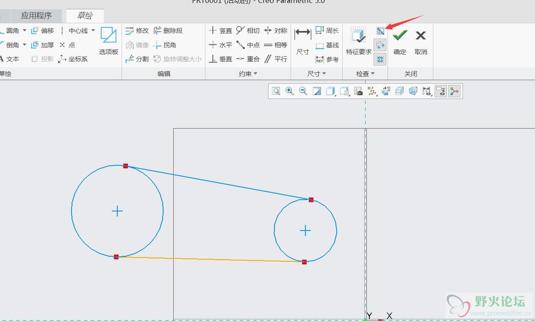Select the blue upper tangent line

click(x=218, y=183)
